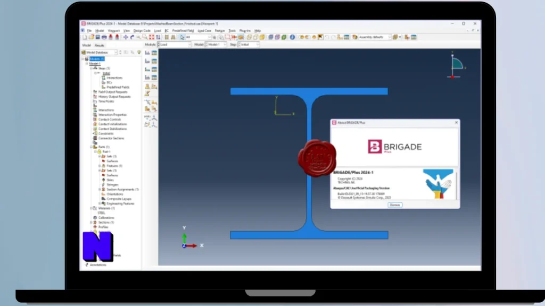Click the New Model Database icon
The height and width of the screenshot is (306, 545).
coord(85,37)
